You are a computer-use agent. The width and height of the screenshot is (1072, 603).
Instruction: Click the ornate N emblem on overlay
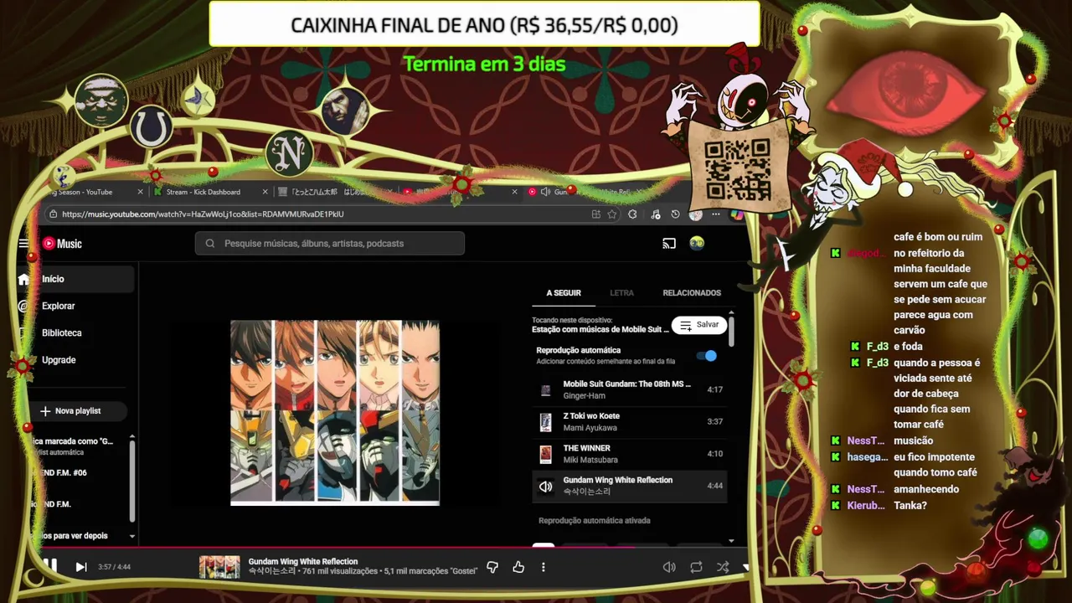(x=289, y=154)
